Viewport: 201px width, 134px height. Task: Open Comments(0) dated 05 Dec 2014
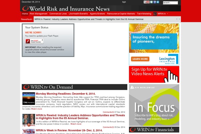(108, 127)
